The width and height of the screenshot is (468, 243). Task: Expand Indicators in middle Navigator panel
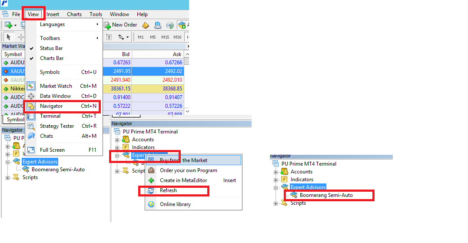[117, 148]
